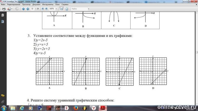Click the greyed-out undo icon in the toolbar

[17, 9]
